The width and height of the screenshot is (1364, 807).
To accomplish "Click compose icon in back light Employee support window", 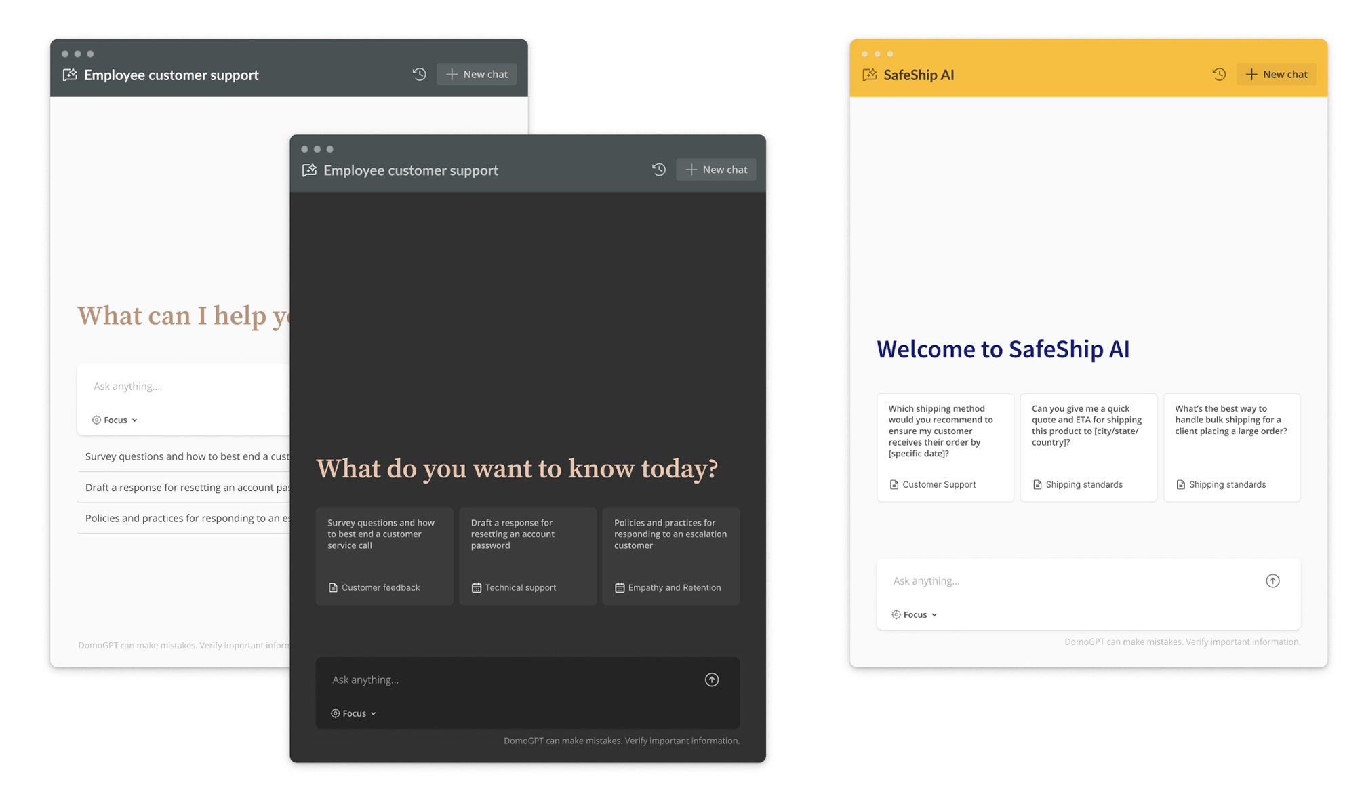I will pyautogui.click(x=70, y=75).
